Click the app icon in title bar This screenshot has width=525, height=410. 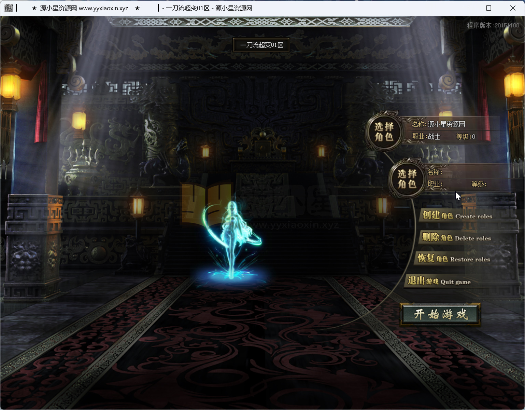[x=9, y=8]
